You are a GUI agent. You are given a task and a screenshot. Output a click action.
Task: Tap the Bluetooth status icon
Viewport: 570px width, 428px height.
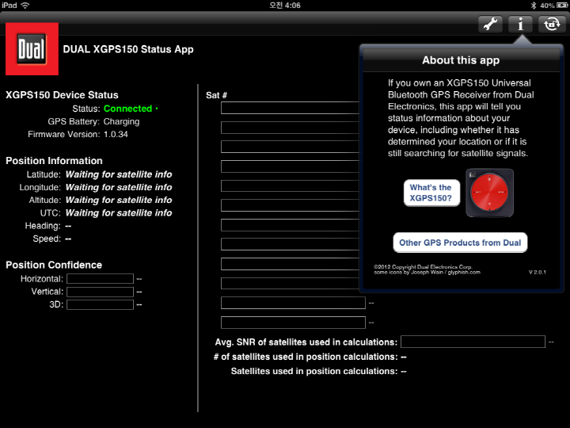534,6
